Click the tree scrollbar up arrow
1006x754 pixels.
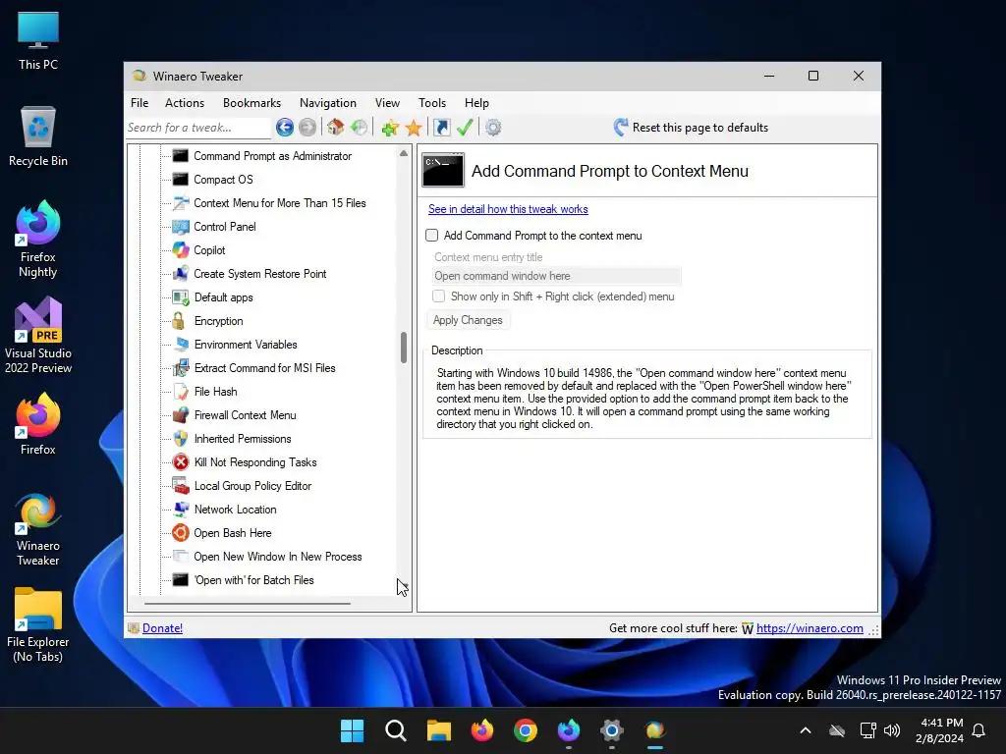click(x=404, y=153)
